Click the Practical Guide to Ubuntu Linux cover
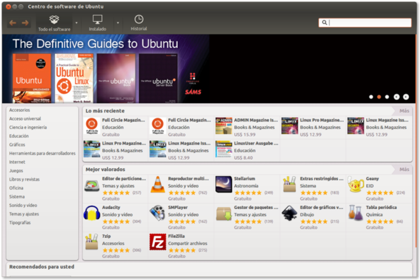Image resolution: width=420 pixels, height=280 pixels. pyautogui.click(x=74, y=78)
